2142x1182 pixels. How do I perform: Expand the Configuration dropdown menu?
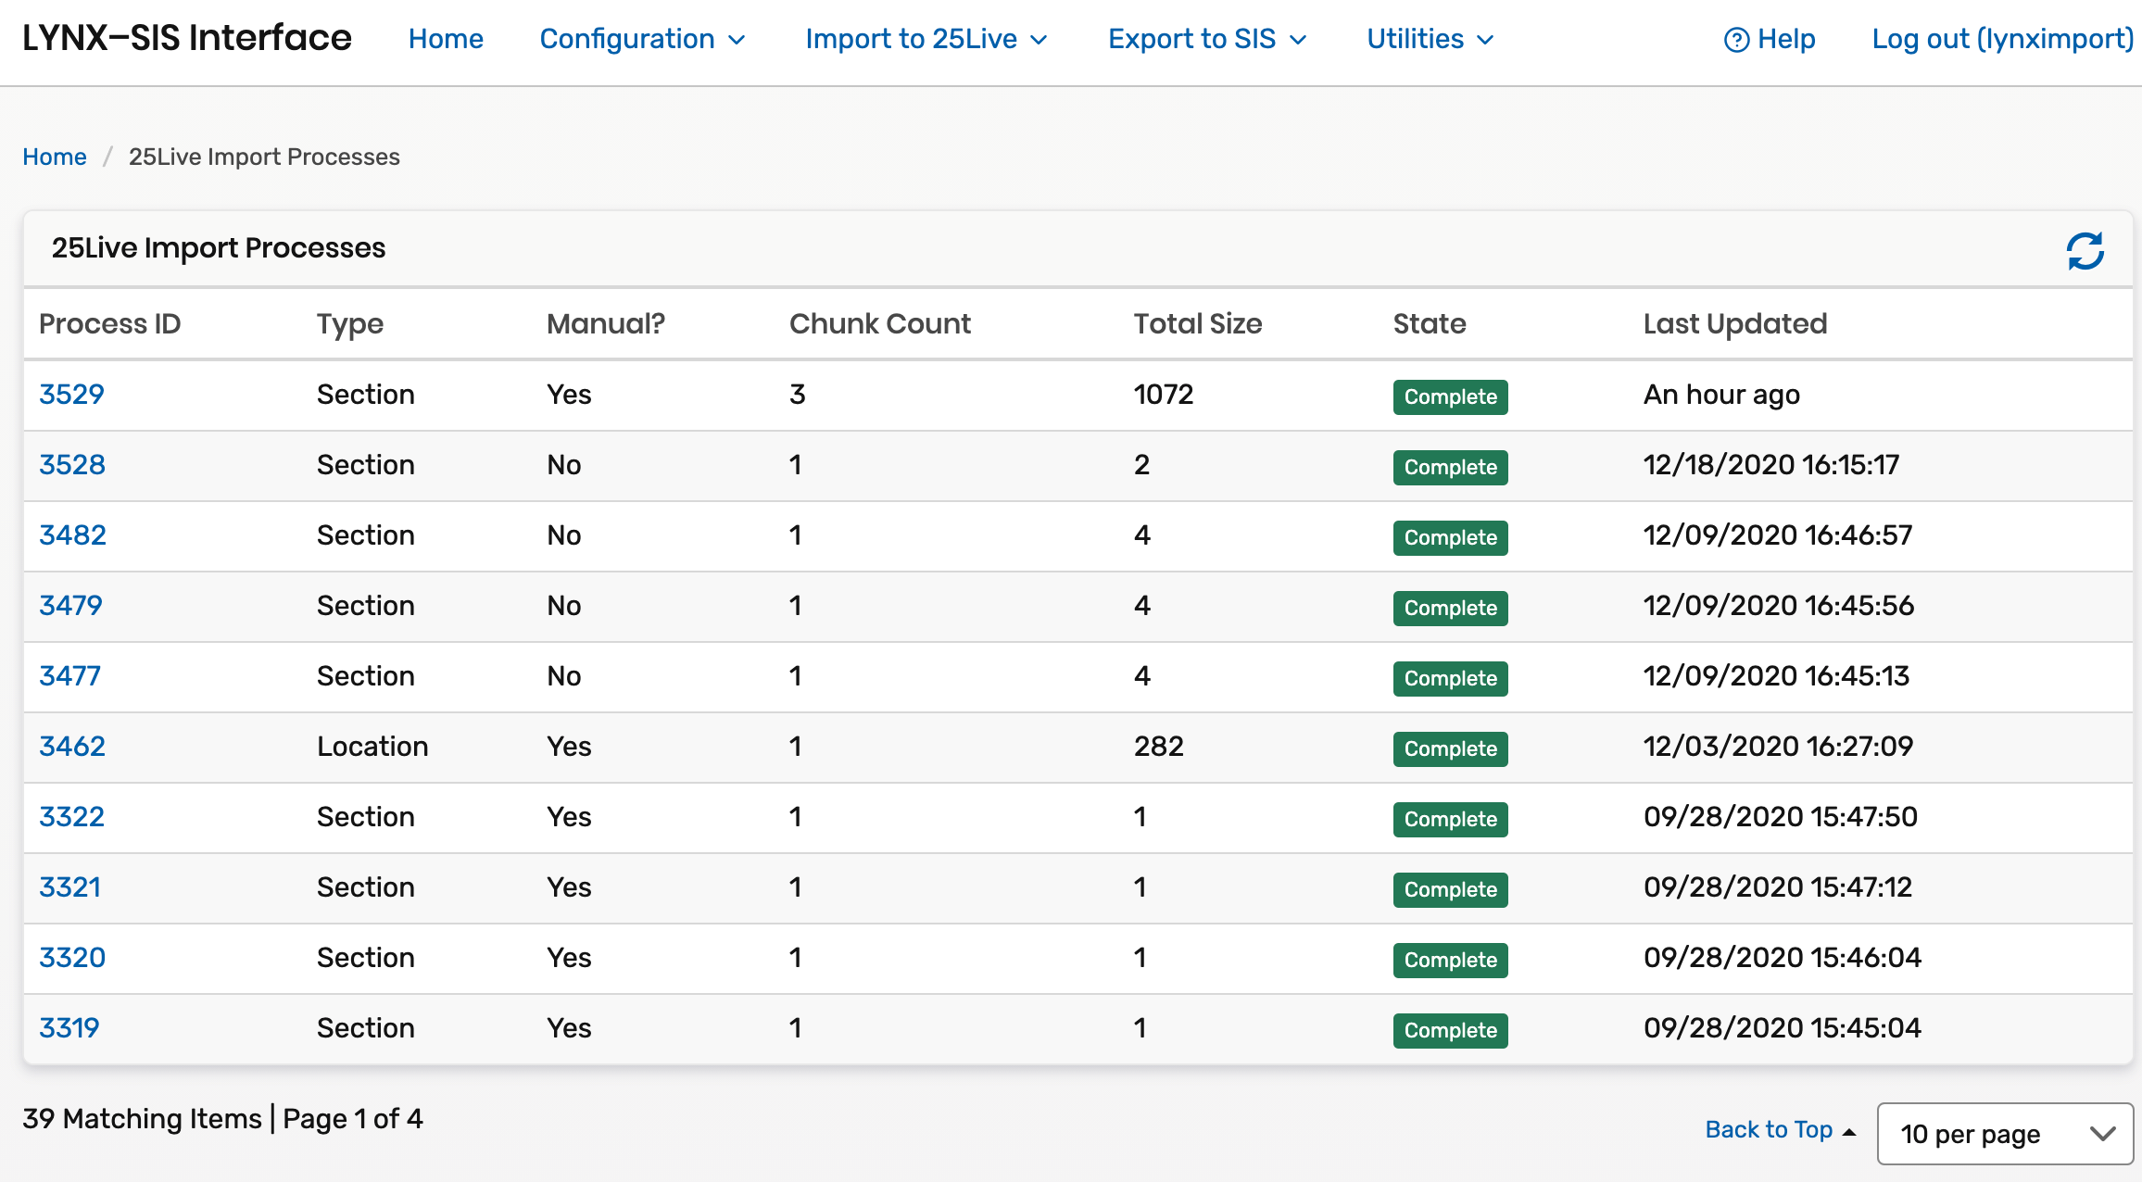pyautogui.click(x=642, y=39)
